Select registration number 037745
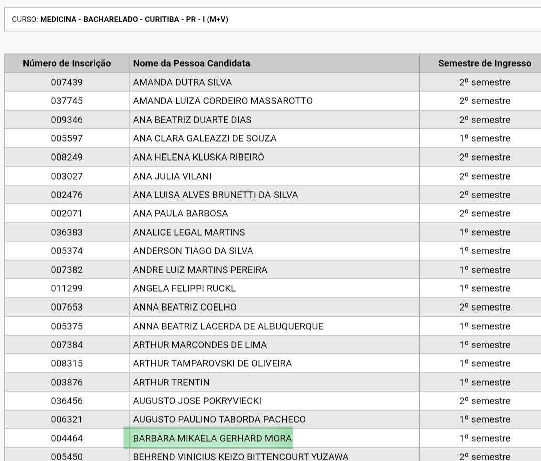 point(67,101)
